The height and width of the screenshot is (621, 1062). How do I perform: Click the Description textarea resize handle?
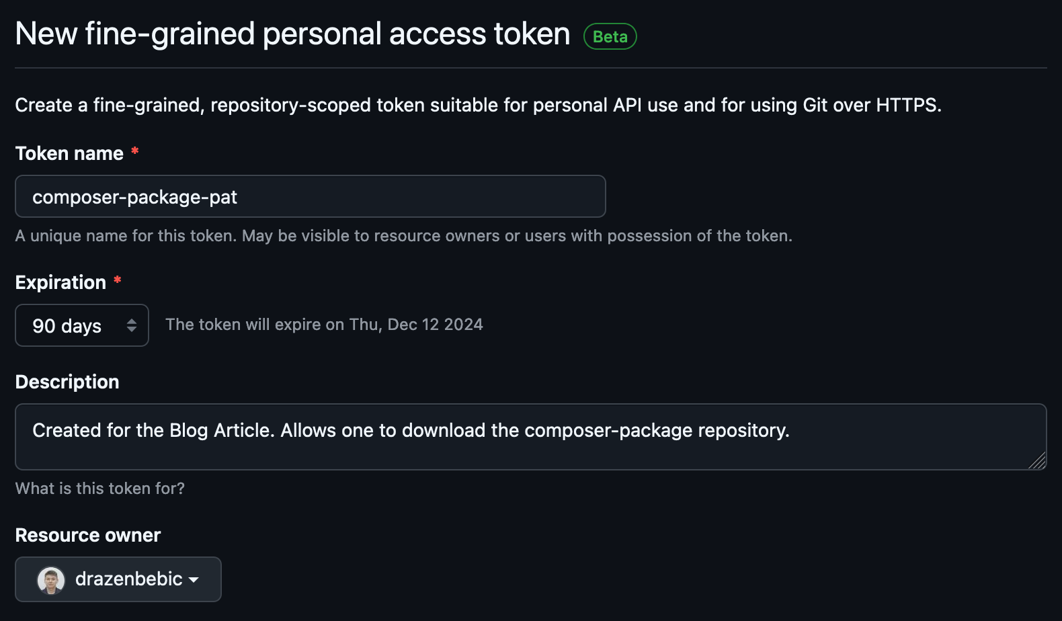coord(1038,461)
